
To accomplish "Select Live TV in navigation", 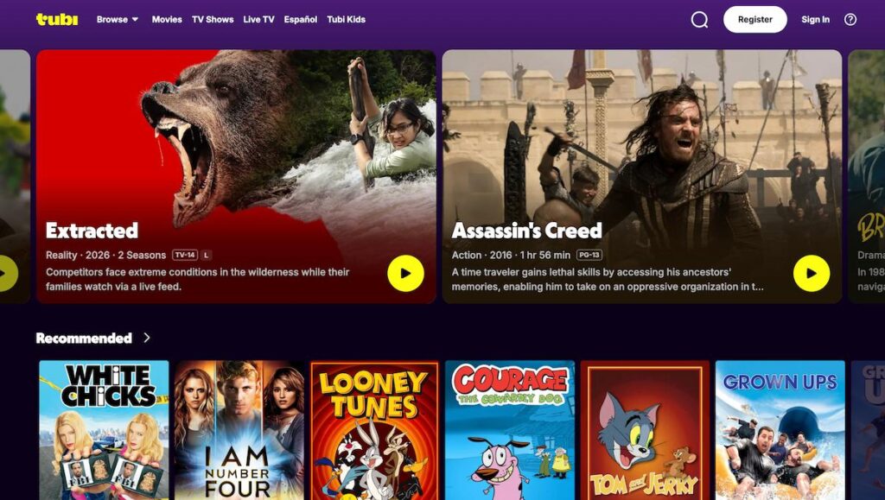I will pyautogui.click(x=258, y=19).
